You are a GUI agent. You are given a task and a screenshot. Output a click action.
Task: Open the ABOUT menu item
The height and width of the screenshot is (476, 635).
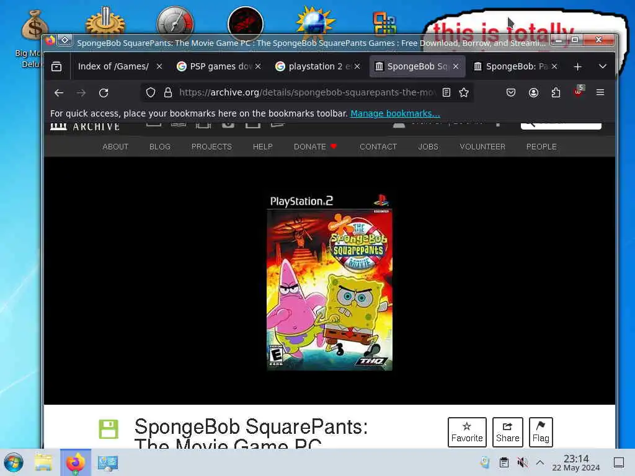pyautogui.click(x=115, y=146)
